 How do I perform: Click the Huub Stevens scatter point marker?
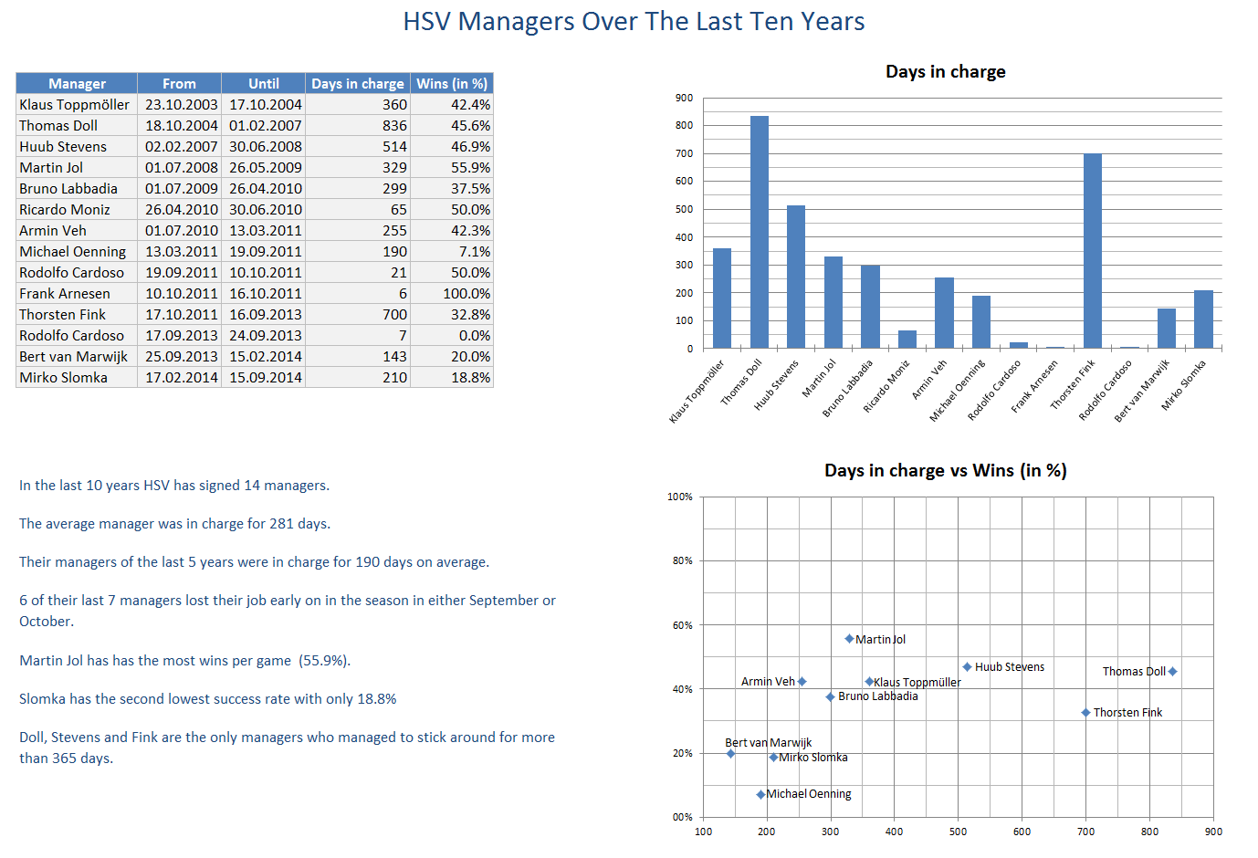[x=967, y=667]
